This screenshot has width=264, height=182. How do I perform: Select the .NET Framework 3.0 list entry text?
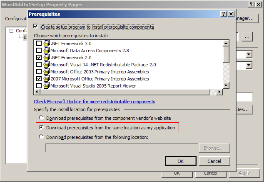pyautogui.click(x=71, y=44)
